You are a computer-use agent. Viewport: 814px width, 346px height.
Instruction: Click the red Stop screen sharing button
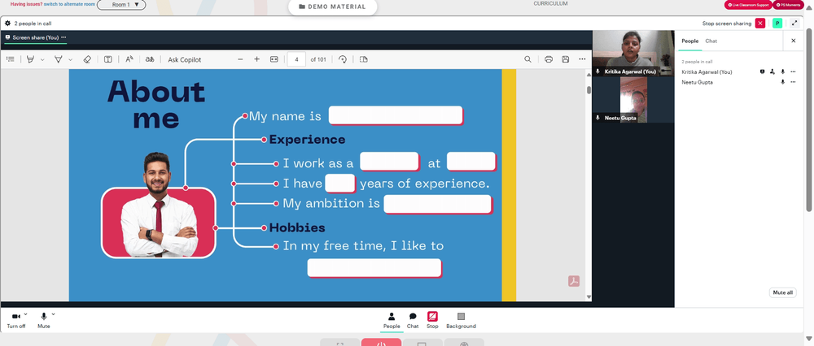point(760,24)
